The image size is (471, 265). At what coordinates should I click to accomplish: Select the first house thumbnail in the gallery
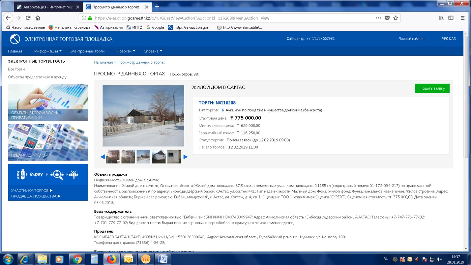click(x=113, y=157)
